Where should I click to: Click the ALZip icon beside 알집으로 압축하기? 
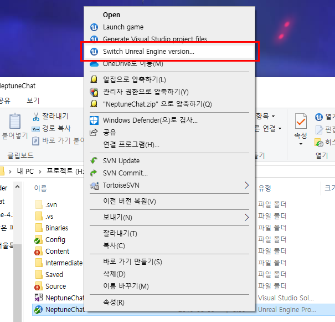[x=94, y=79]
